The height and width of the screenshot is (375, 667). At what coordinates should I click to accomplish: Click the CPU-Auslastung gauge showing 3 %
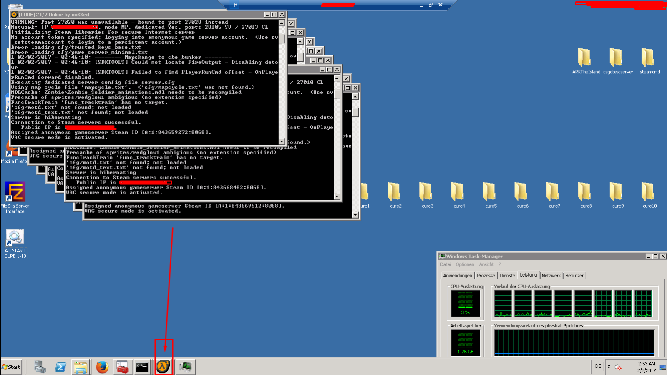click(x=465, y=303)
